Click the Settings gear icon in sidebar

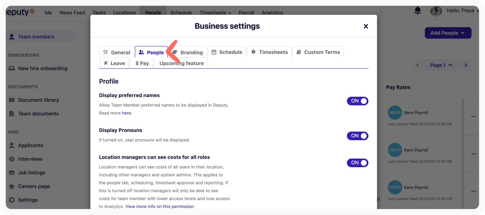tap(12, 200)
